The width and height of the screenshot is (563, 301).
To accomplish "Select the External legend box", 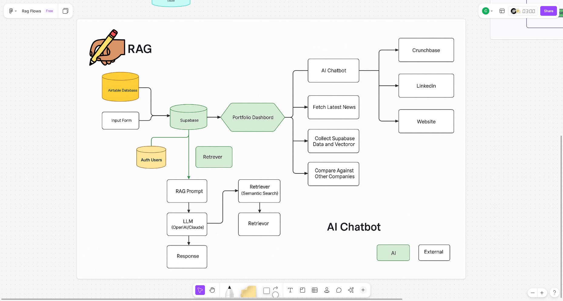I will (434, 253).
